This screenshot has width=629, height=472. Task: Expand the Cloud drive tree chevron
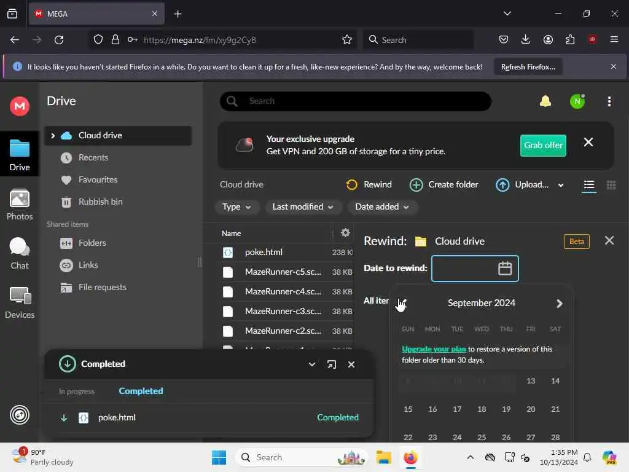53,136
